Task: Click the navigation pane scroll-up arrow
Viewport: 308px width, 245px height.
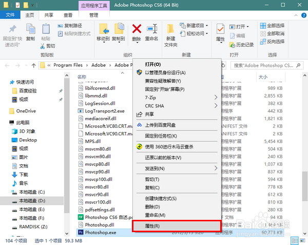Action: point(67,76)
